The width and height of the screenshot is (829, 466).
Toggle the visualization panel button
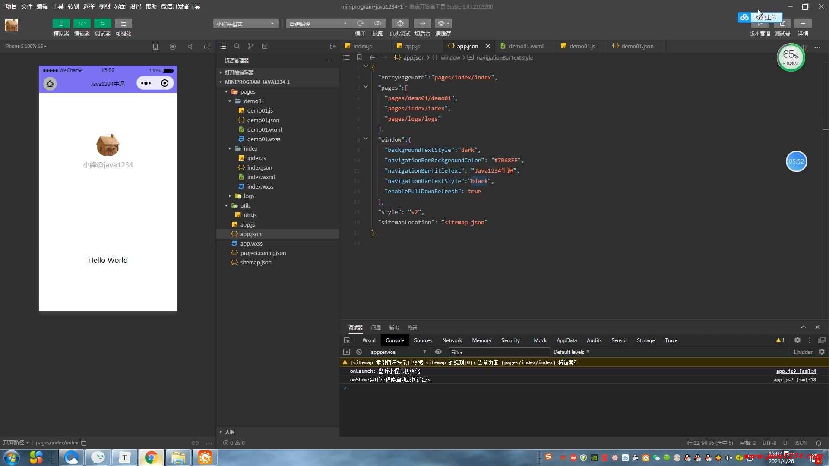pyautogui.click(x=123, y=23)
